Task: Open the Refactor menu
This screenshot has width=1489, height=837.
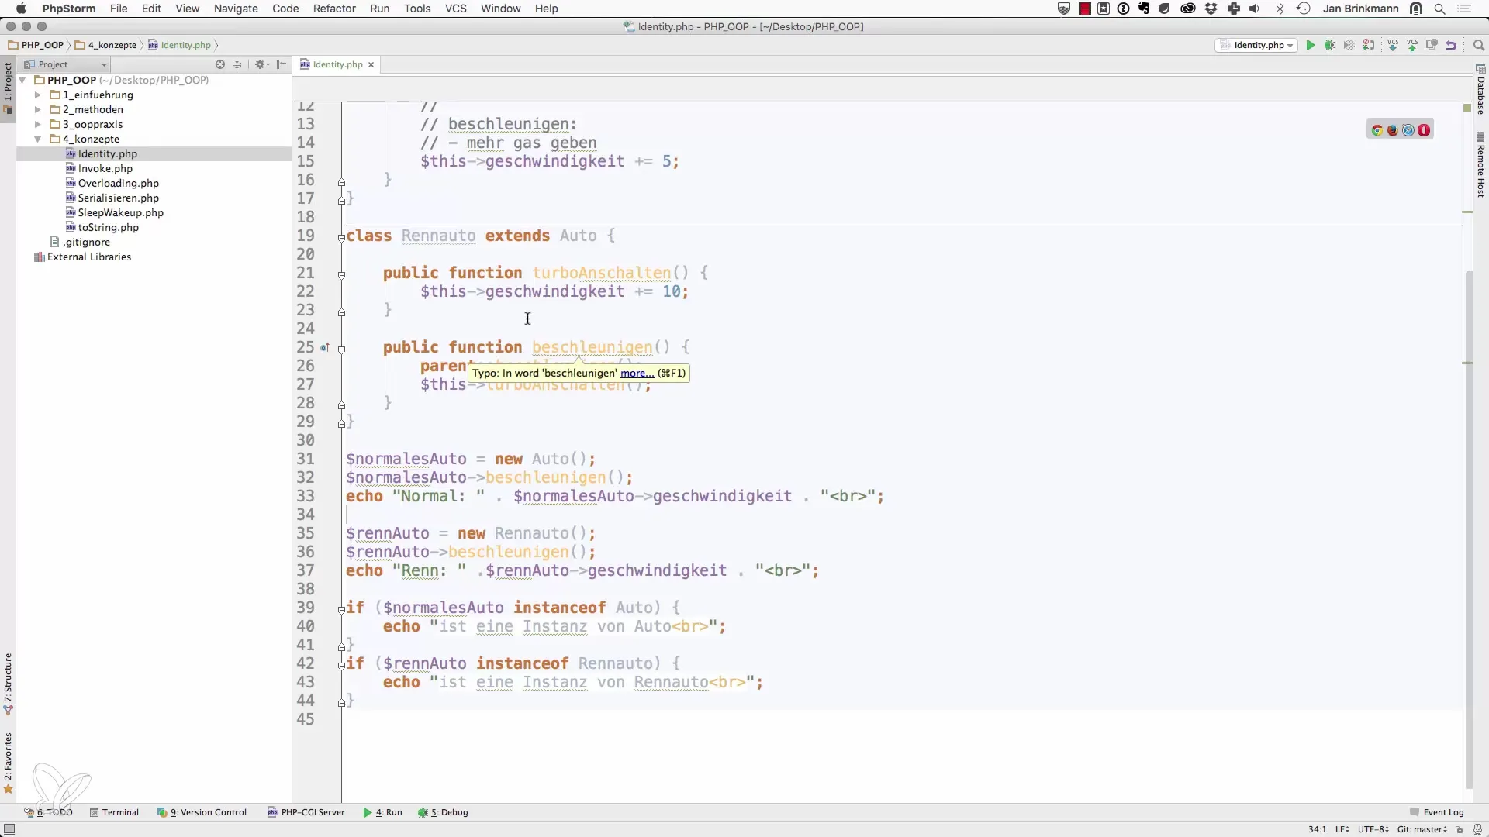Action: click(334, 9)
